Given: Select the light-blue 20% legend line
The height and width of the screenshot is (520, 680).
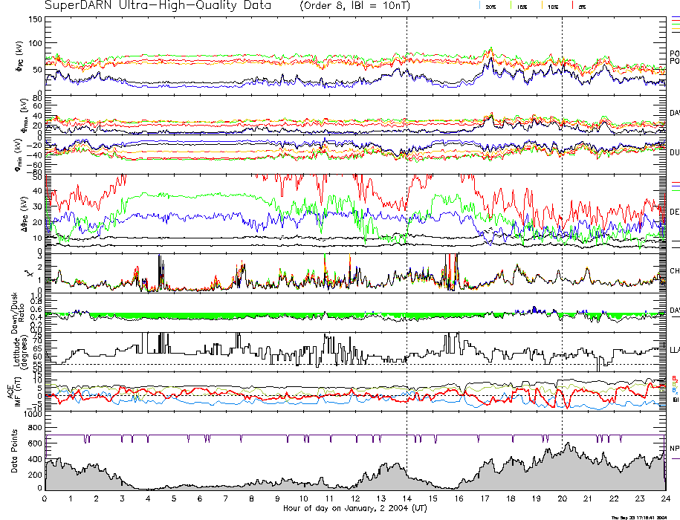Looking at the screenshot, I should [479, 5].
